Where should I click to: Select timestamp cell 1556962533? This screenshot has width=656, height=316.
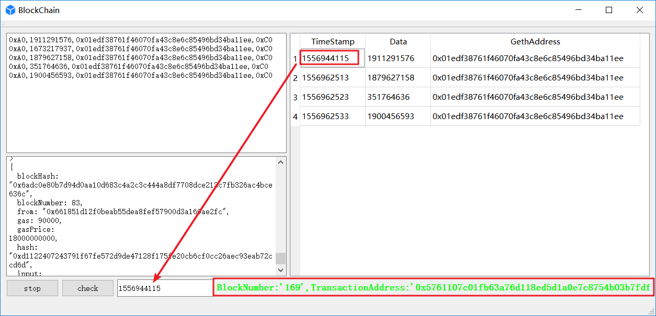coord(333,116)
